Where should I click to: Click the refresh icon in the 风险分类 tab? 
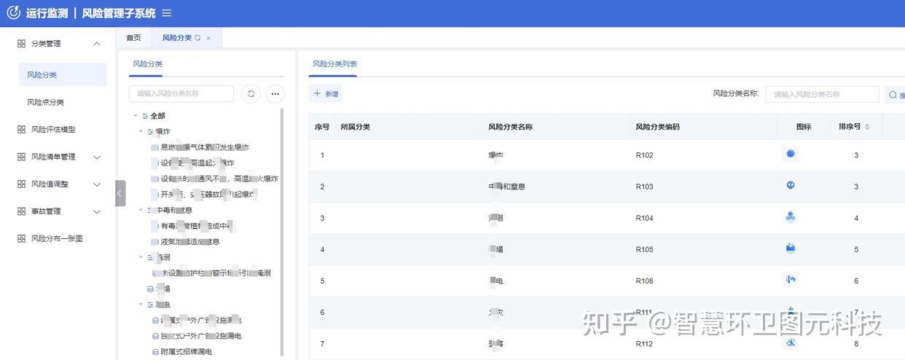point(197,38)
